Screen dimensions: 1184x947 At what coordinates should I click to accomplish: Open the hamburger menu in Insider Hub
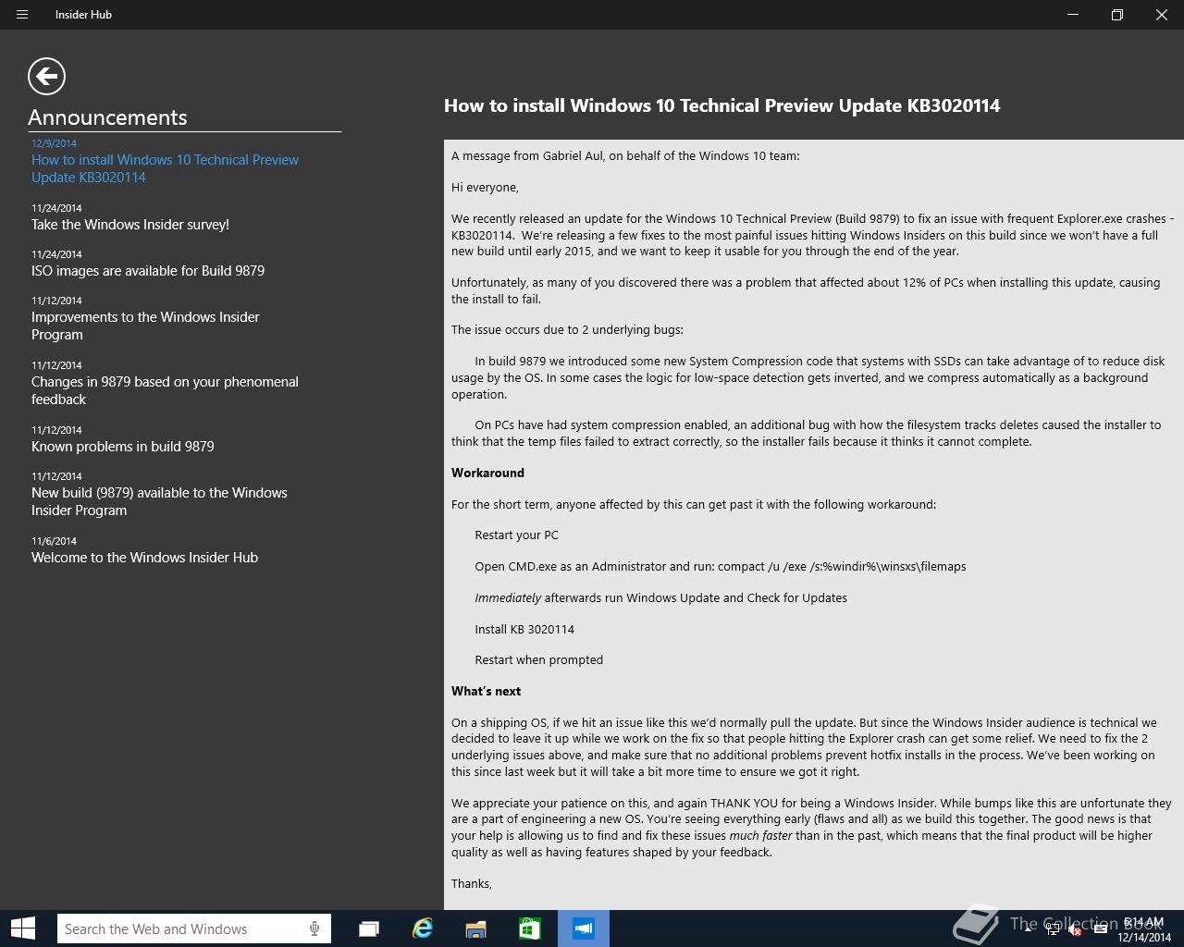pos(22,15)
